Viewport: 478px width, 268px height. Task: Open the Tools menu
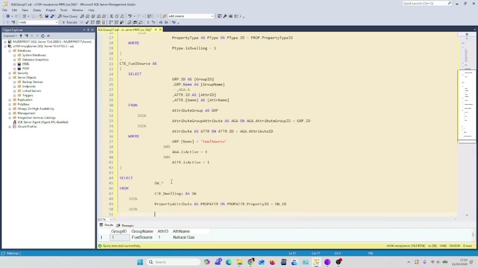[x=64, y=10]
